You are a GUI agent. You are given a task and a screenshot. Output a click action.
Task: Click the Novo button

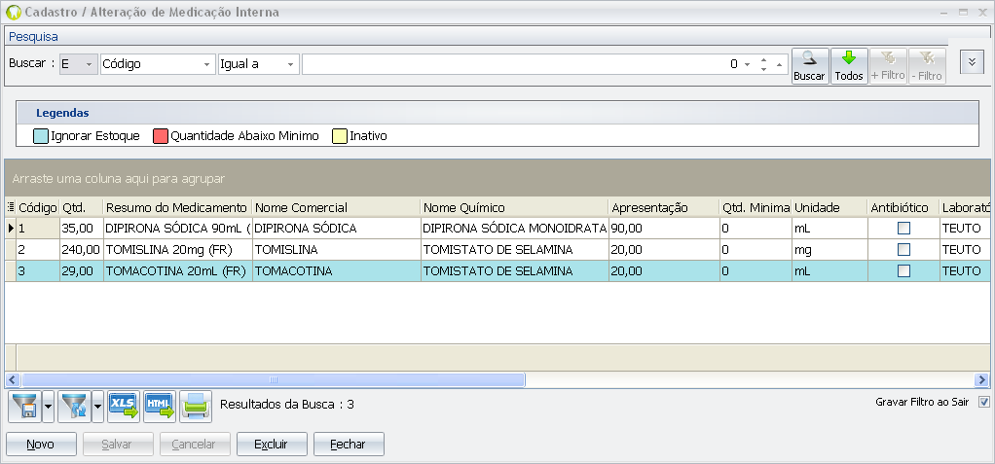41,445
